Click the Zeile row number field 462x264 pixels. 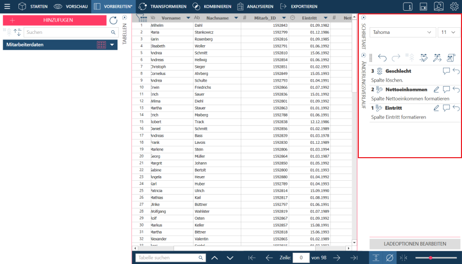pos(301,258)
